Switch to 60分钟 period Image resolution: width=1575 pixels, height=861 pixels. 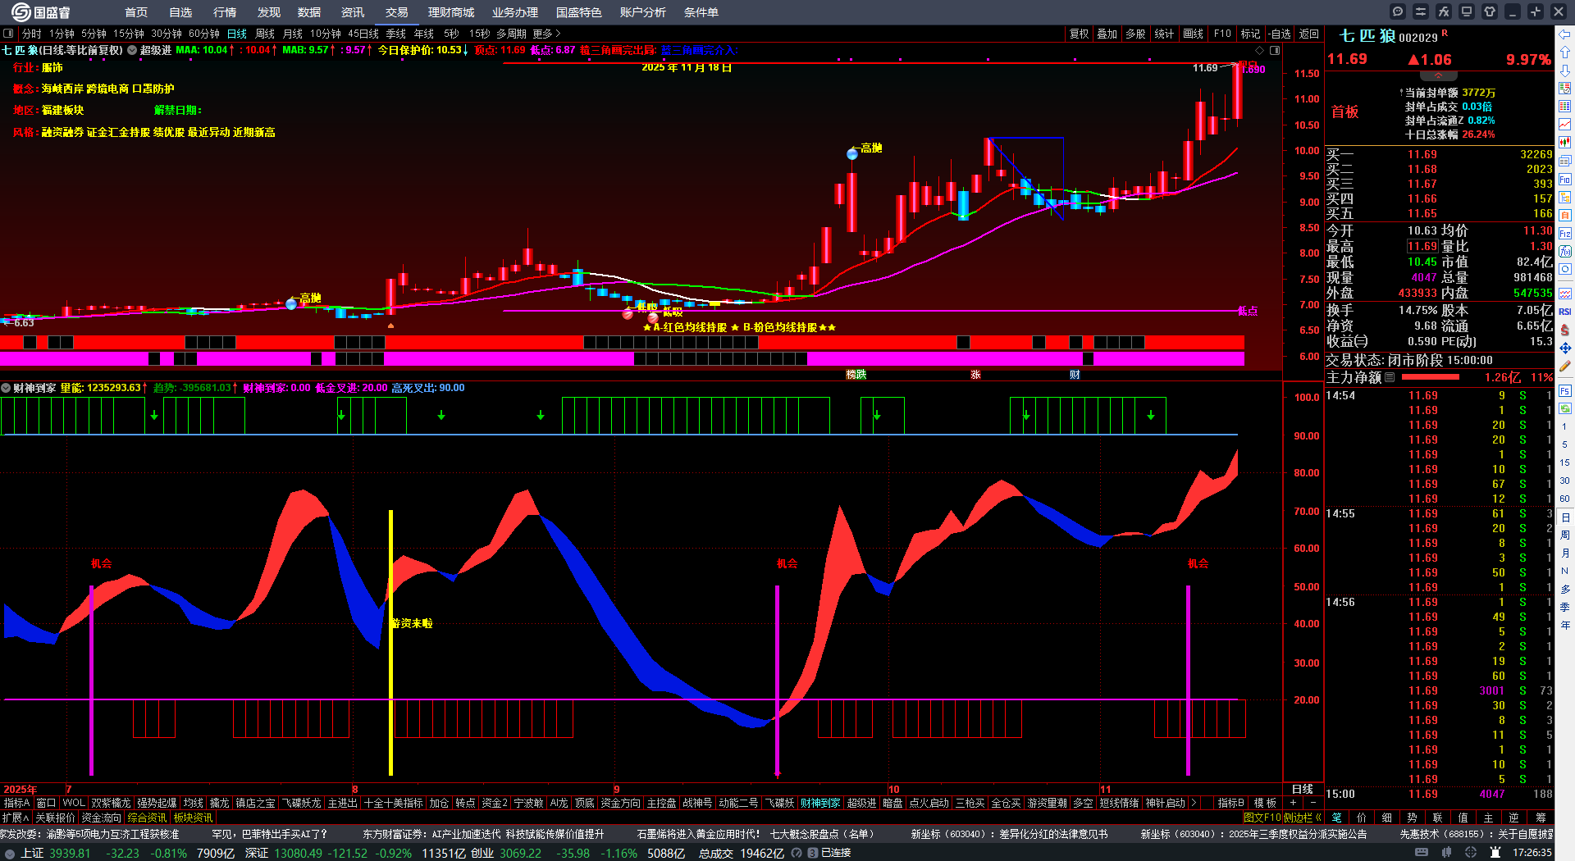pyautogui.click(x=204, y=34)
